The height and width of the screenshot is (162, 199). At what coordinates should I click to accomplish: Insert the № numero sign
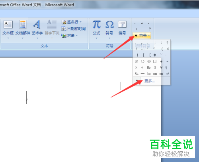[x=148, y=68]
